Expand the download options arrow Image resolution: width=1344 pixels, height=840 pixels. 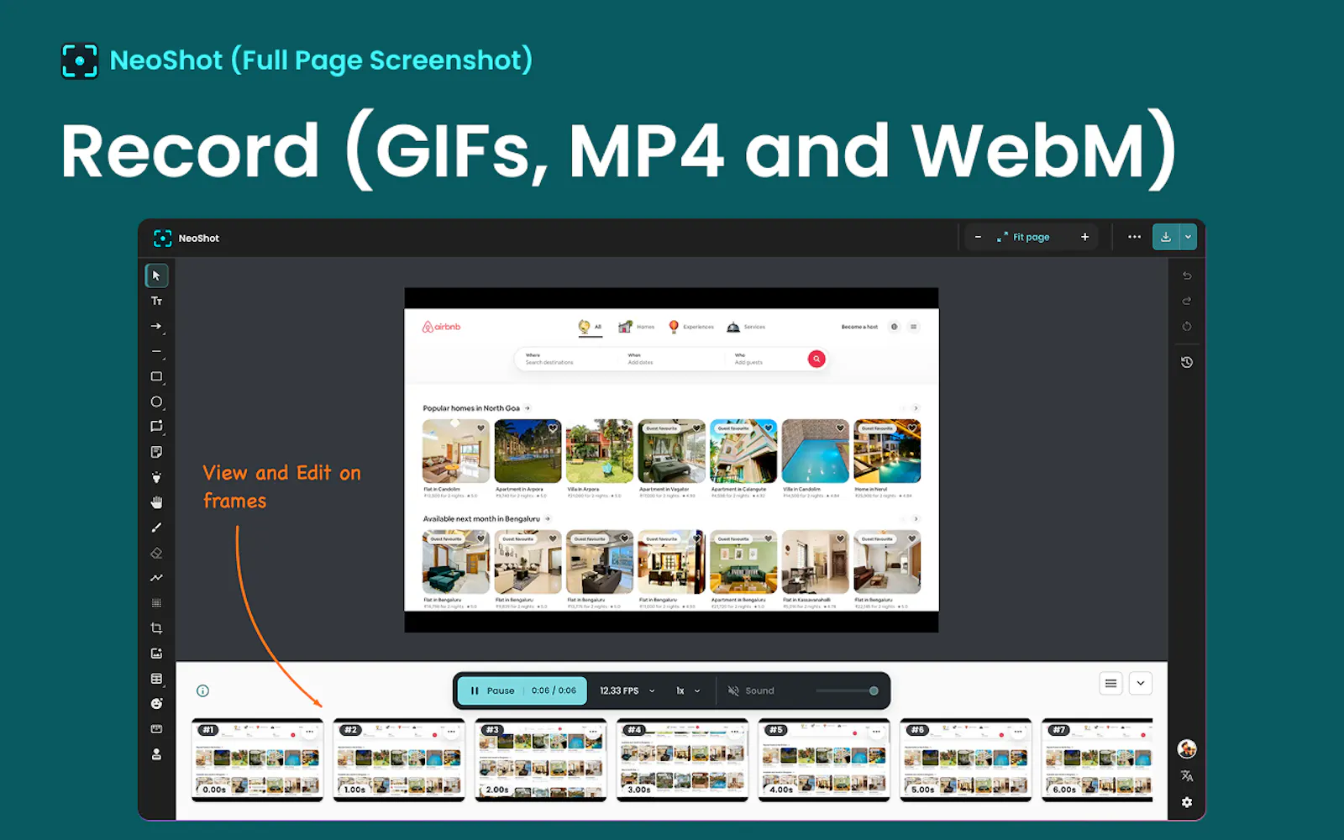click(1188, 237)
